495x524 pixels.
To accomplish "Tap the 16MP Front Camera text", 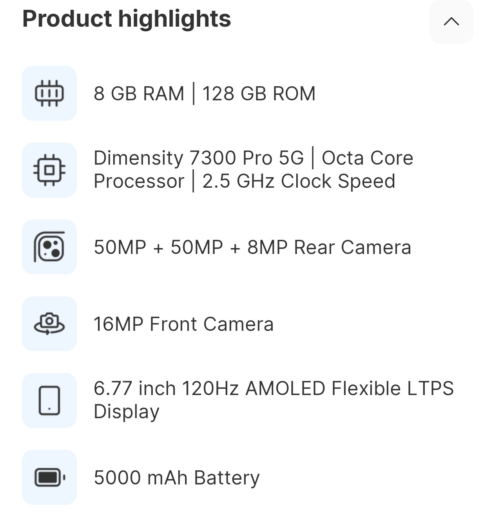I will click(183, 324).
